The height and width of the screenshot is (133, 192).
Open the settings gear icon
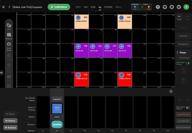click(x=172, y=7)
